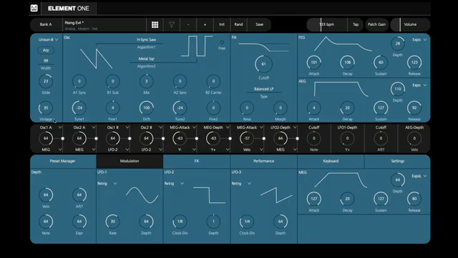Image resolution: width=458 pixels, height=258 pixels.
Task: Click the LFO-2 step waveform display
Action: (x=209, y=195)
